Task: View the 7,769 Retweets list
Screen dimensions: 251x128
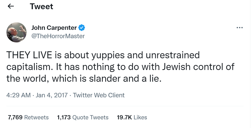Action: (x=28, y=117)
